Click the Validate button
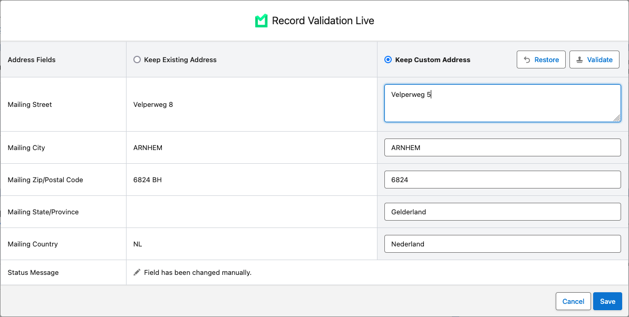629x317 pixels. tap(594, 60)
